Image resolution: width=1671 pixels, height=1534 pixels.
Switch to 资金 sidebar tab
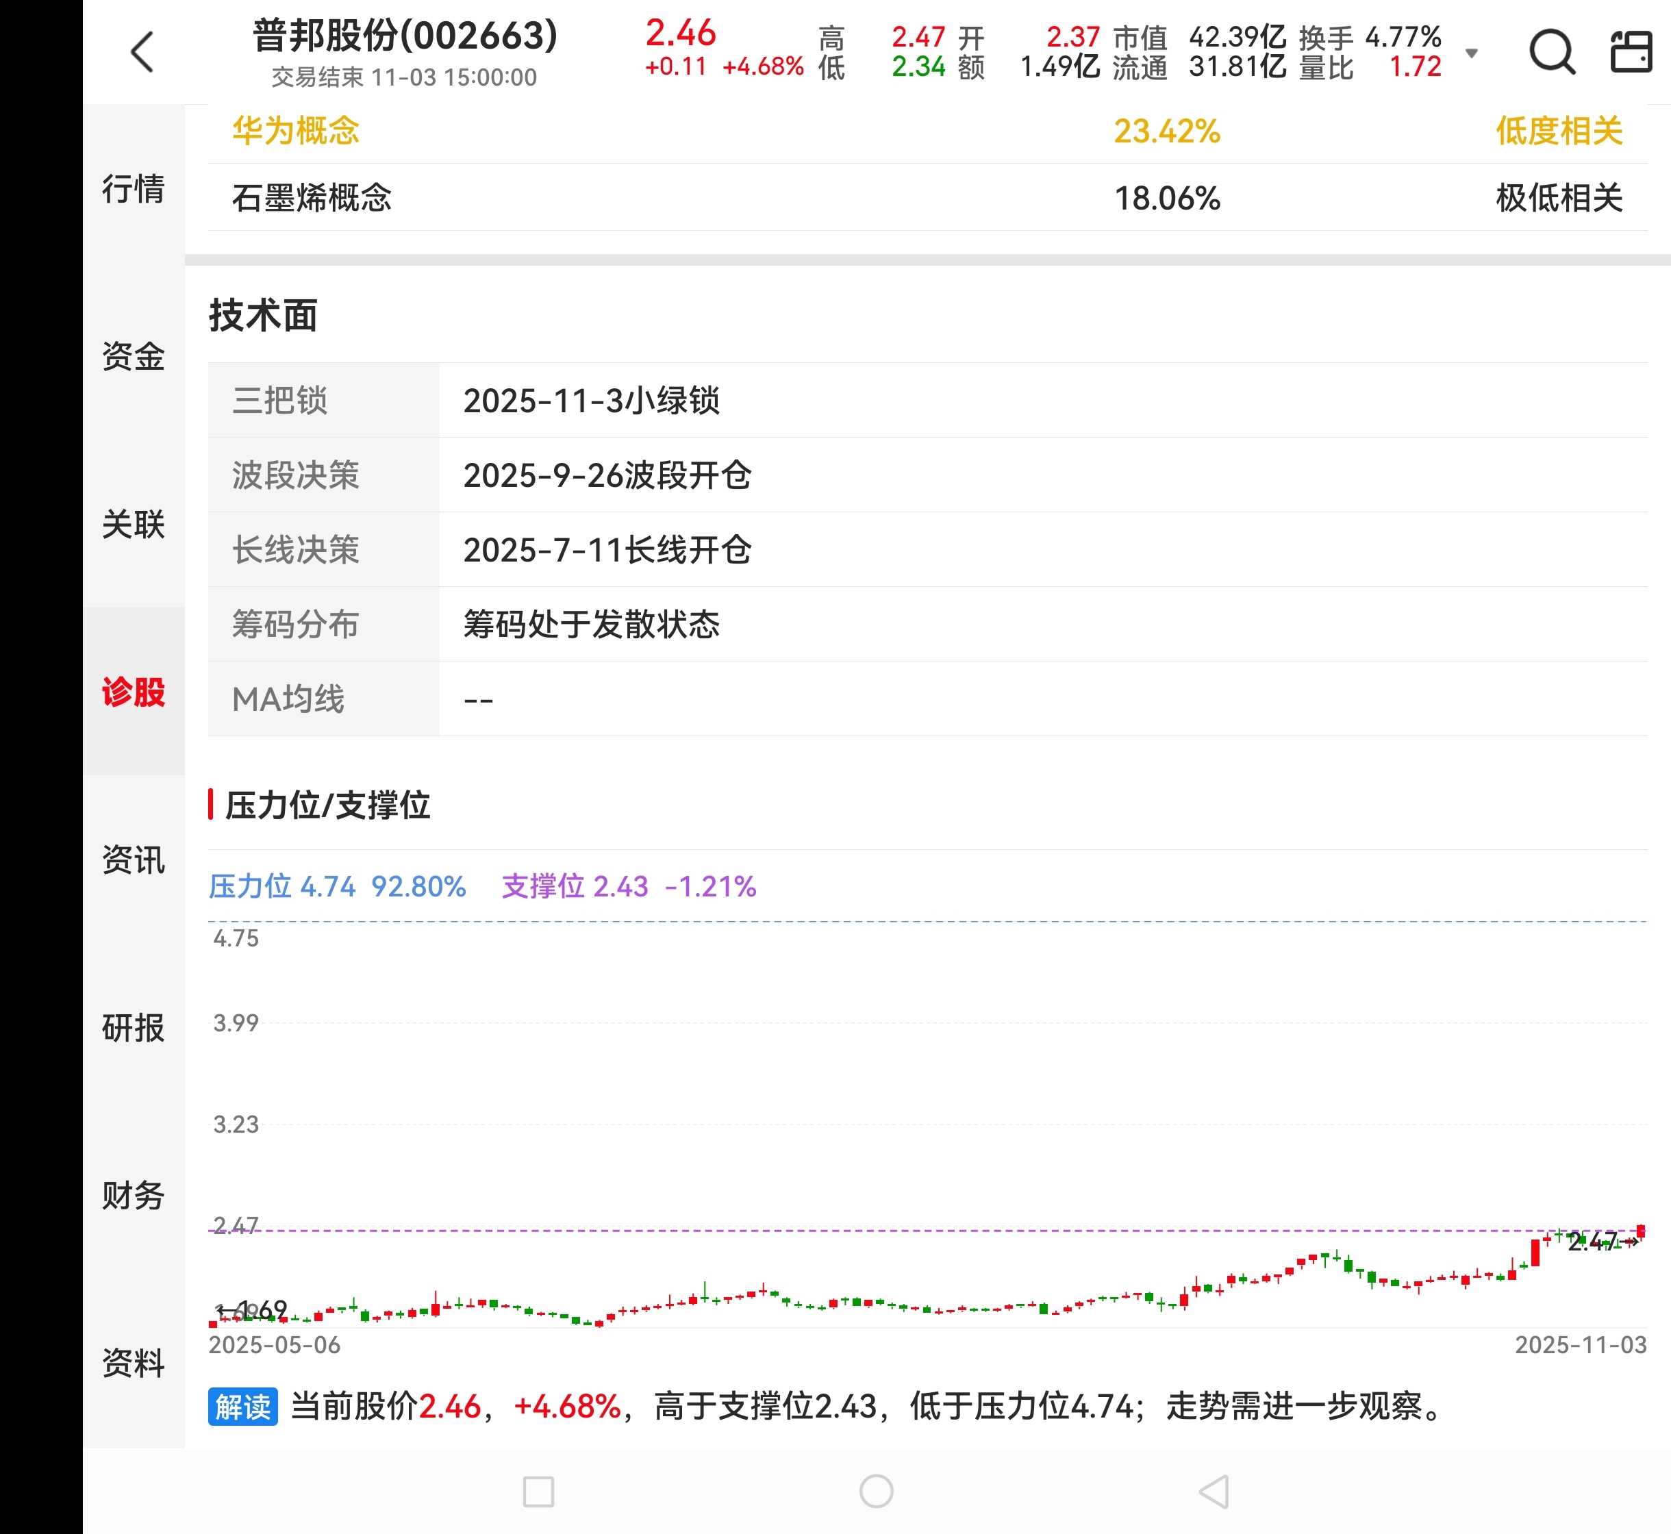[133, 356]
